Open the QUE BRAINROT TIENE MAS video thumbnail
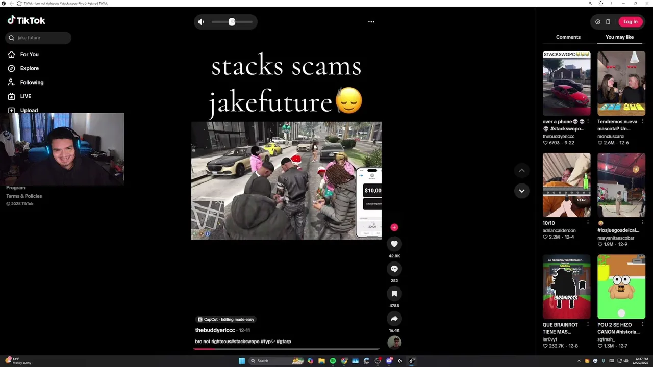Image resolution: width=653 pixels, height=367 pixels. (566, 286)
